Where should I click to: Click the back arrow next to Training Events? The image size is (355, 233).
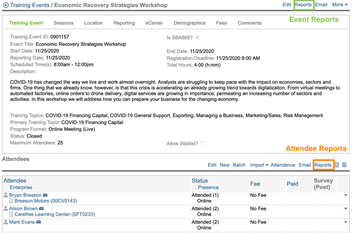[6, 5]
